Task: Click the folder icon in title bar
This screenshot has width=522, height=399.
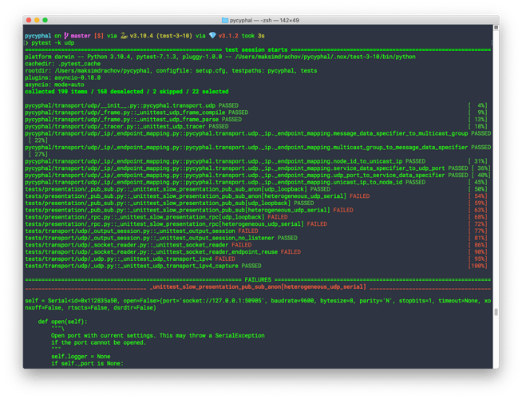Action: coord(225,20)
